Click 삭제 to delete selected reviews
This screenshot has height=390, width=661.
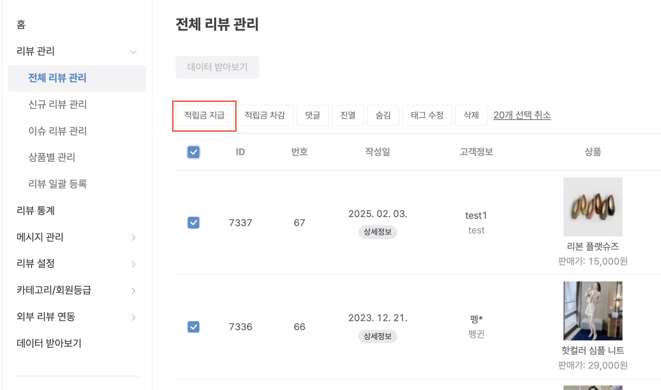(x=471, y=116)
